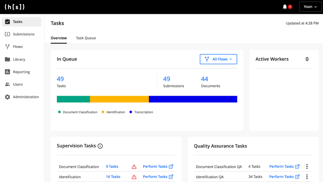Click the Identification legend label
Viewport: 323px width, 182px height.
coord(116,112)
